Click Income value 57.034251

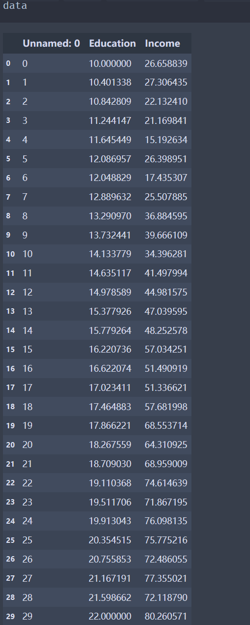166,349
